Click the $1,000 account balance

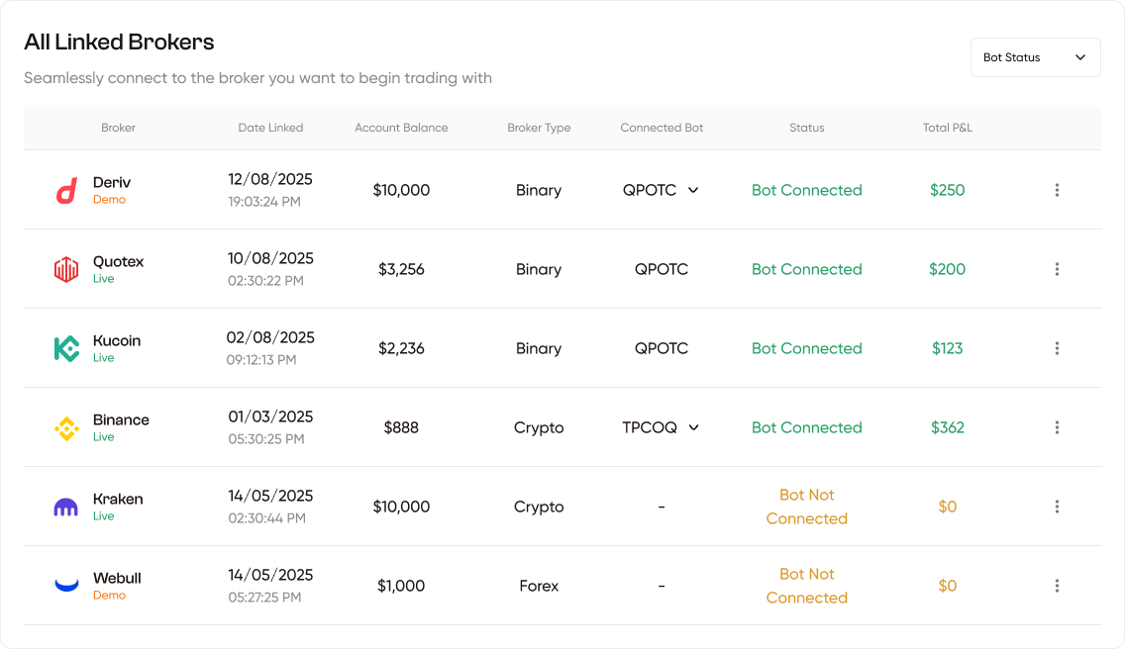(401, 586)
